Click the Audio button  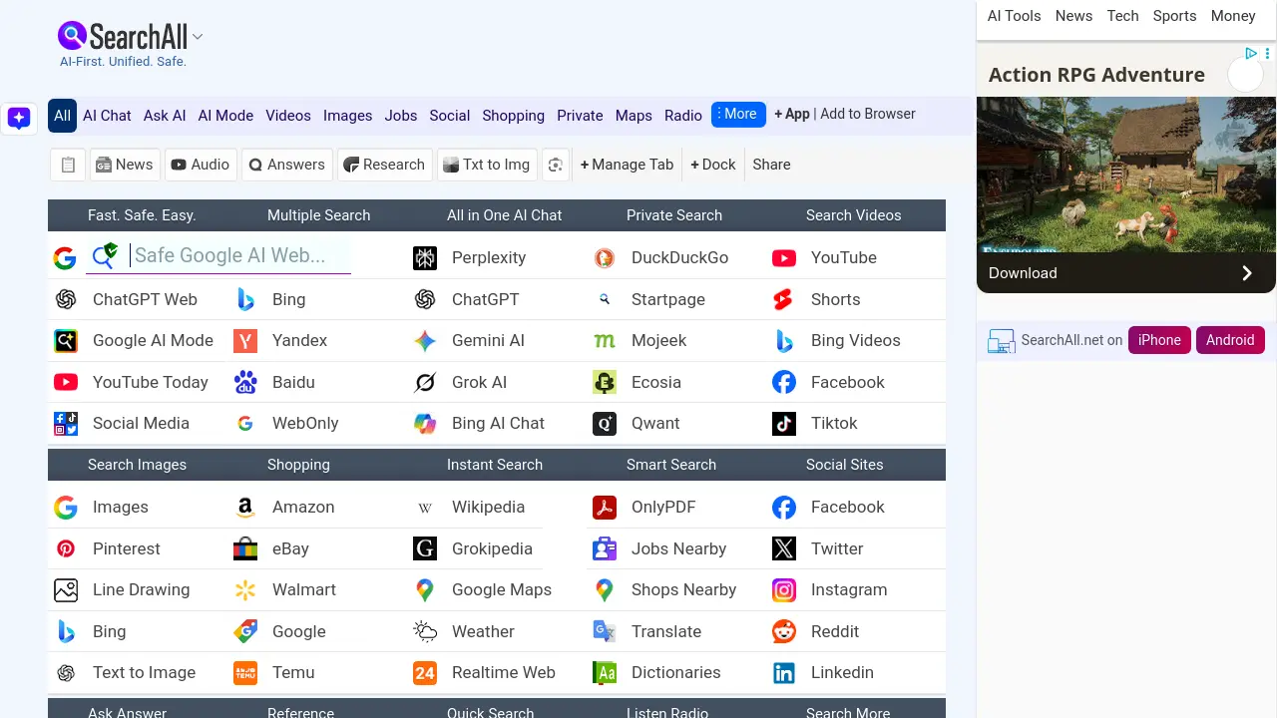200,165
